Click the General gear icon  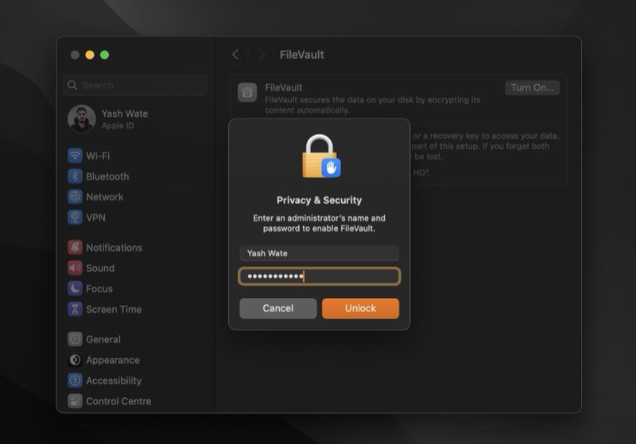pos(75,339)
